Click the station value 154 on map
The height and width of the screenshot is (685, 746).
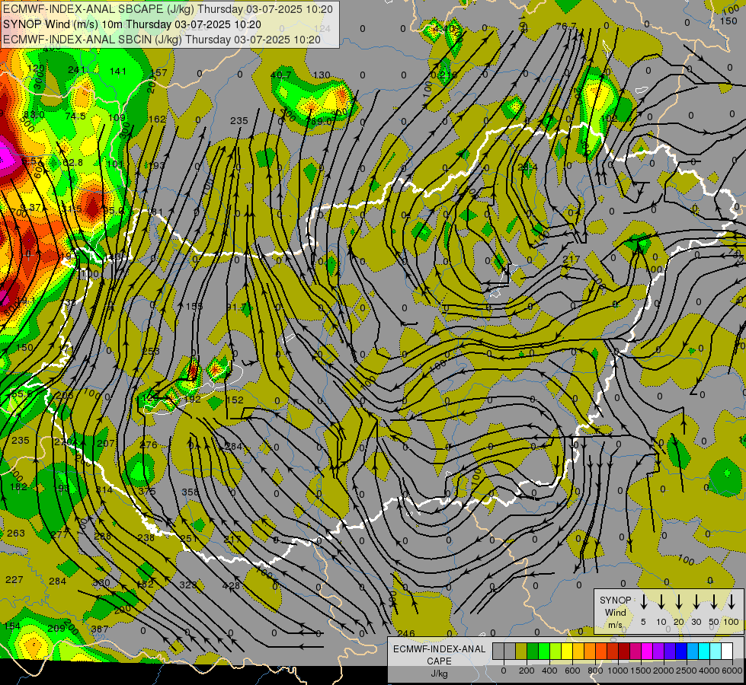click(x=12, y=626)
